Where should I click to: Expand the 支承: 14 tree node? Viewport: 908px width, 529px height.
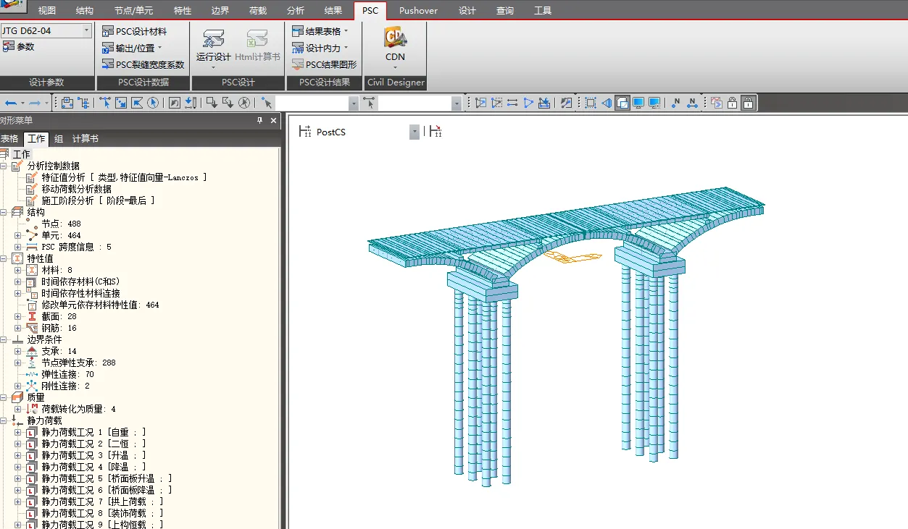[x=18, y=351]
